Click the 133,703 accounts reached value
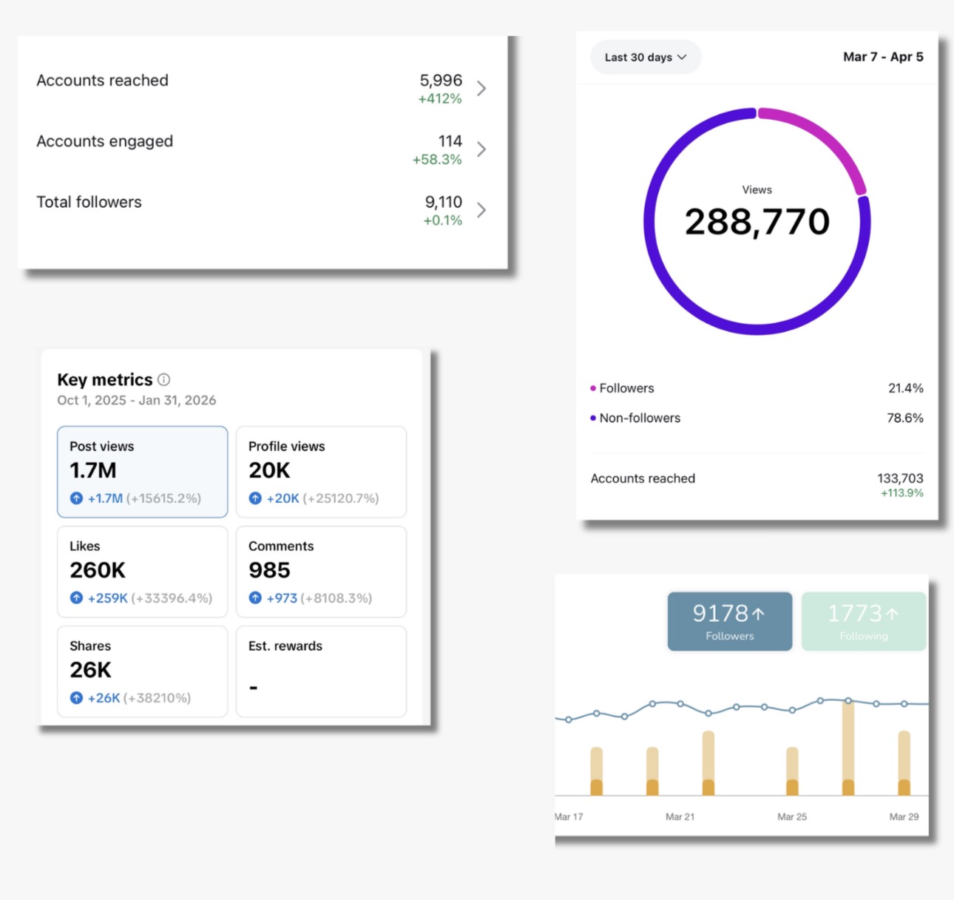The height and width of the screenshot is (900, 954). 900,478
